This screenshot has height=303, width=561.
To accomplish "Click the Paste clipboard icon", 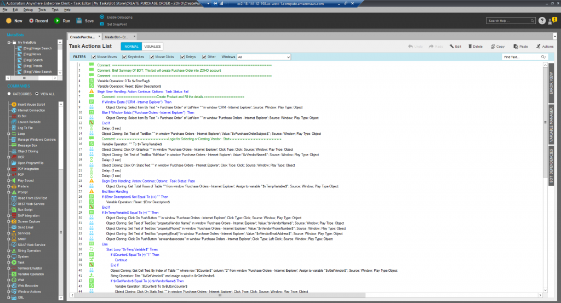I will (x=520, y=47).
